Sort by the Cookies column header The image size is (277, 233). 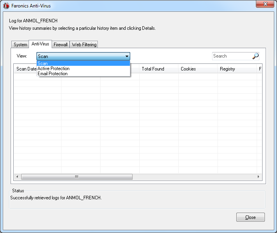pos(198,69)
